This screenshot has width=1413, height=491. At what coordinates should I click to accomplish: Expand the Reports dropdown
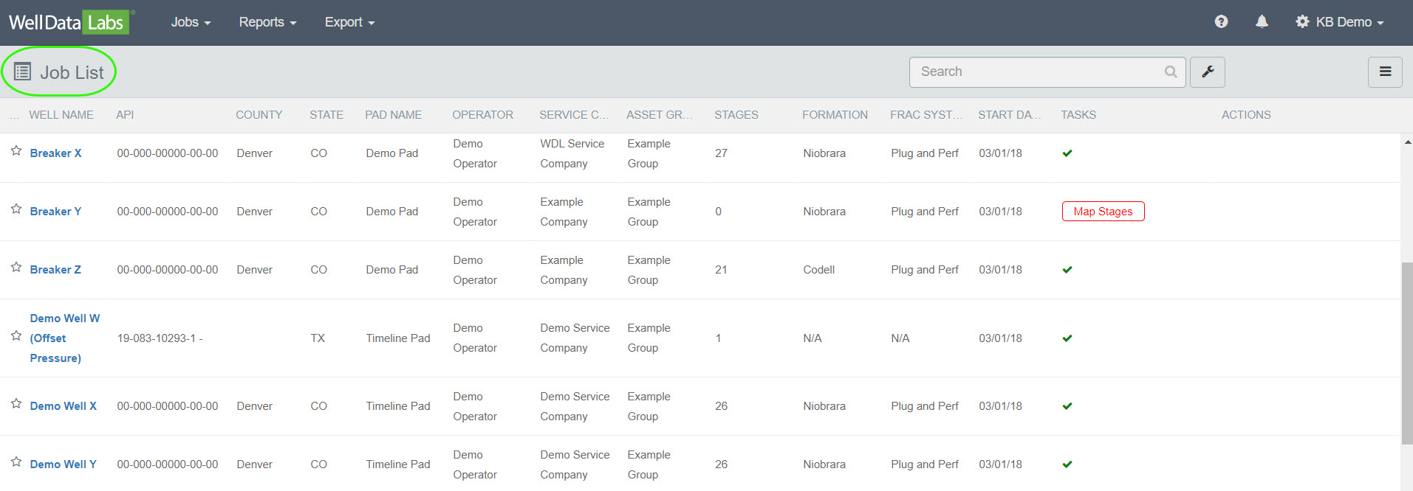(x=267, y=22)
